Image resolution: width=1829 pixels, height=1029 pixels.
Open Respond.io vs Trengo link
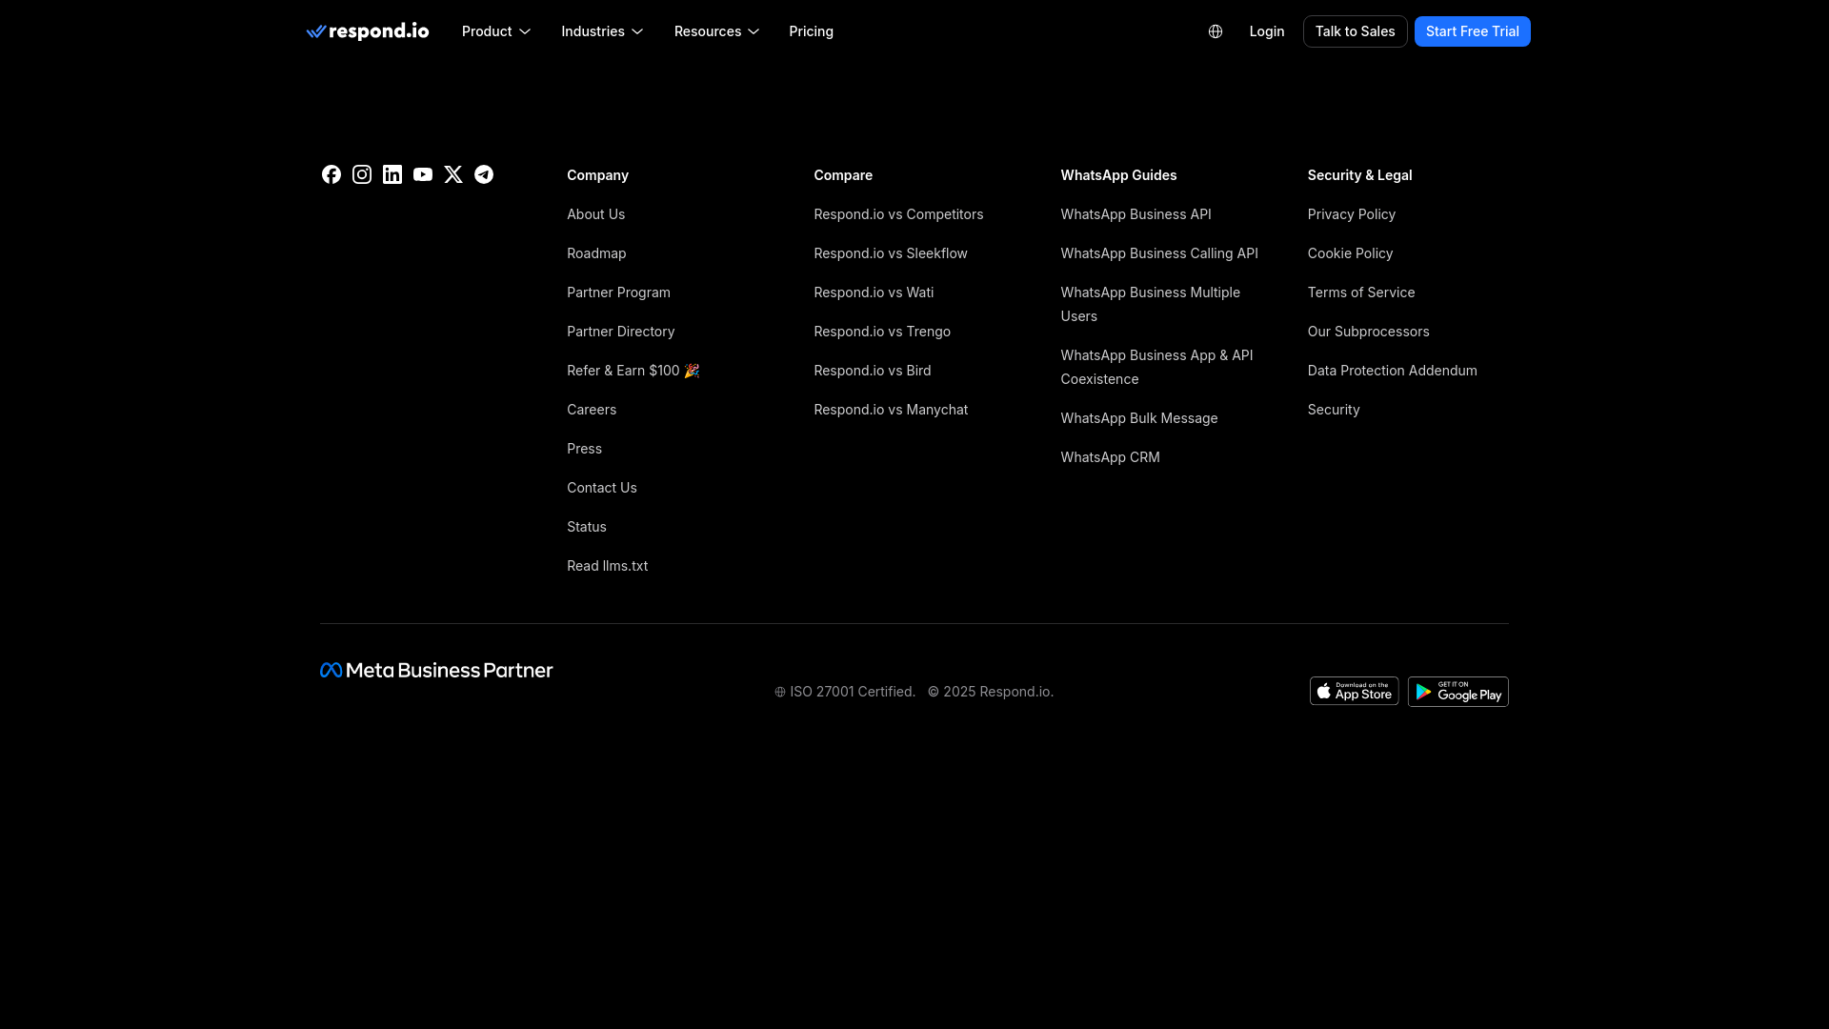point(882,332)
